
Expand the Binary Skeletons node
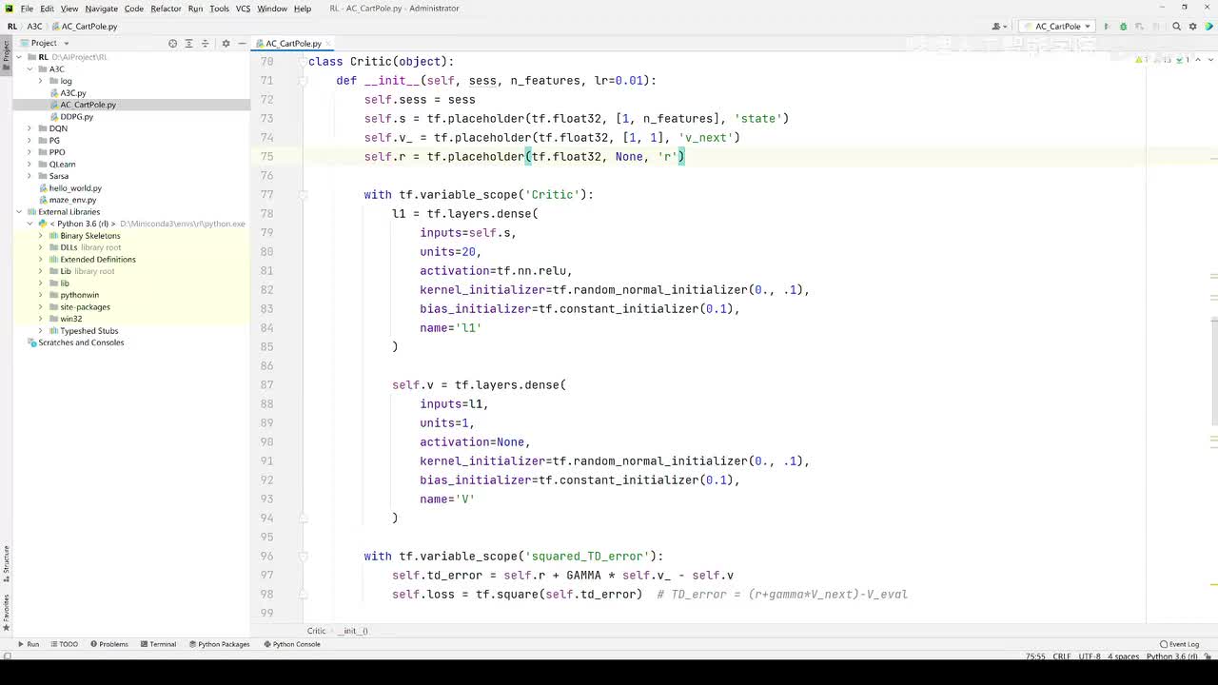point(40,236)
